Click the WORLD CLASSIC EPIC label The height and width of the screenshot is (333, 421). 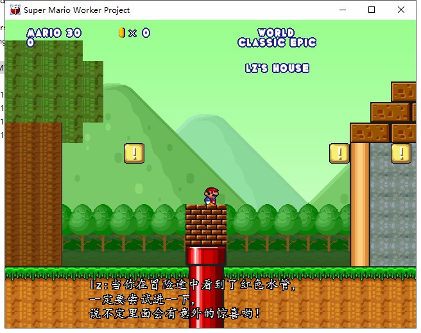click(x=277, y=38)
